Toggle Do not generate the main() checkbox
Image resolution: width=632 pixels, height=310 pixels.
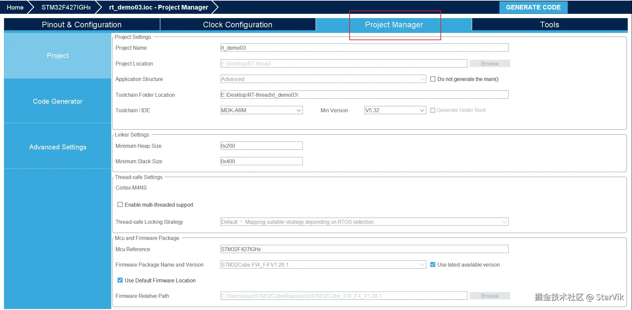pos(433,79)
